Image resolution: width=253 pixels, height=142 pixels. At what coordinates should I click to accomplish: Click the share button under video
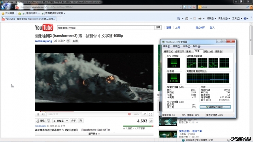74,121
